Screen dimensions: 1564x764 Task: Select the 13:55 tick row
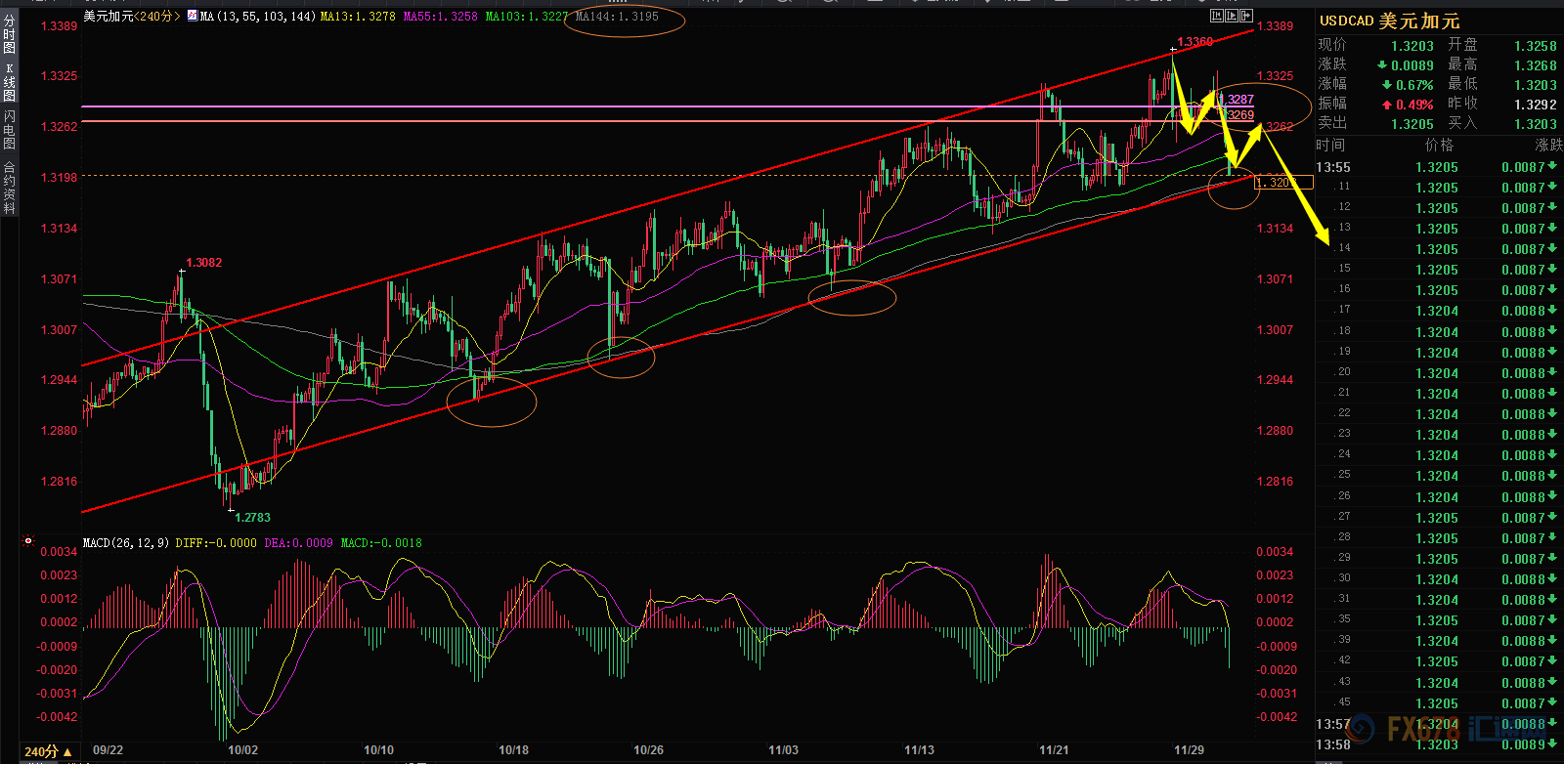[1439, 167]
